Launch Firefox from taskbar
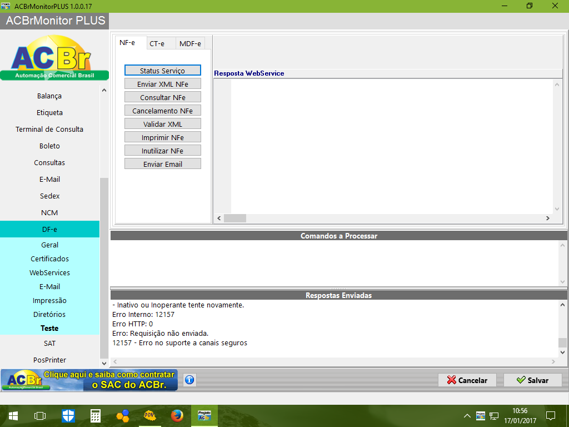This screenshot has width=569, height=427. pyautogui.click(x=177, y=416)
